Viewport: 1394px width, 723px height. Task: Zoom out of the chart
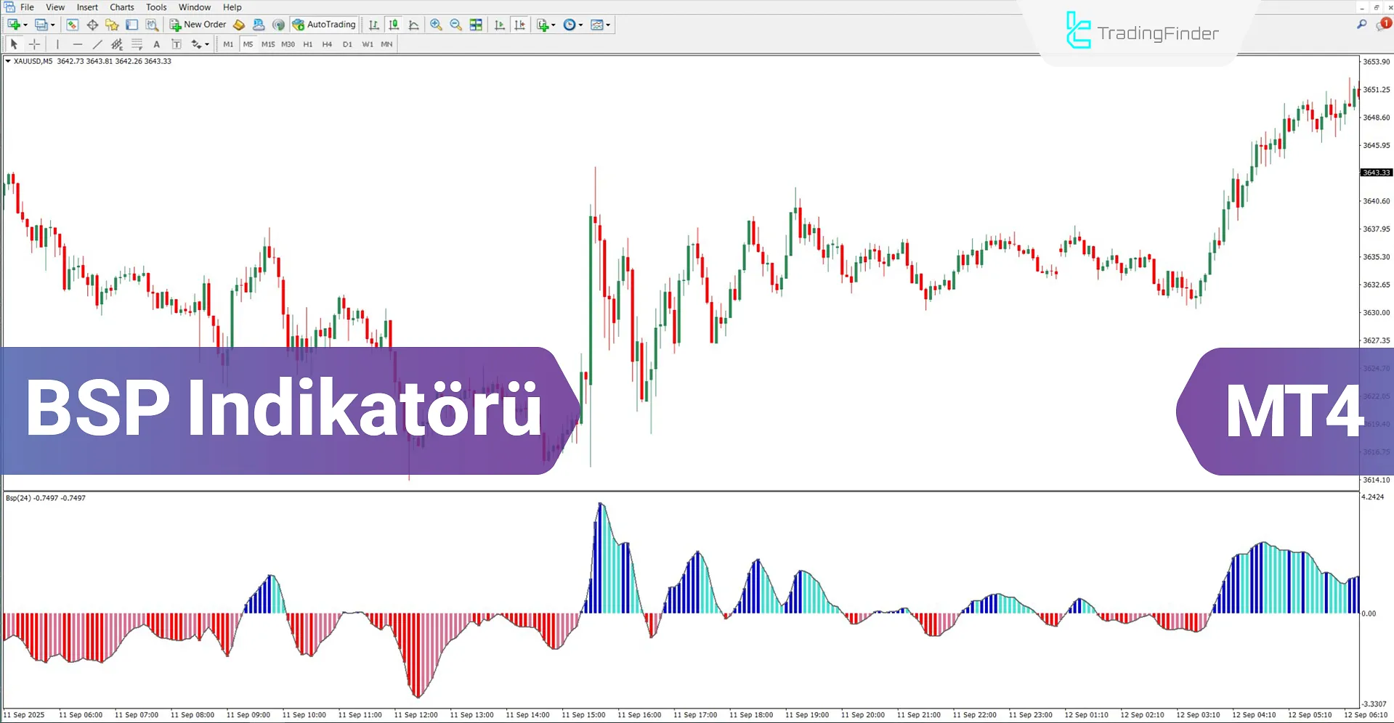coord(455,24)
